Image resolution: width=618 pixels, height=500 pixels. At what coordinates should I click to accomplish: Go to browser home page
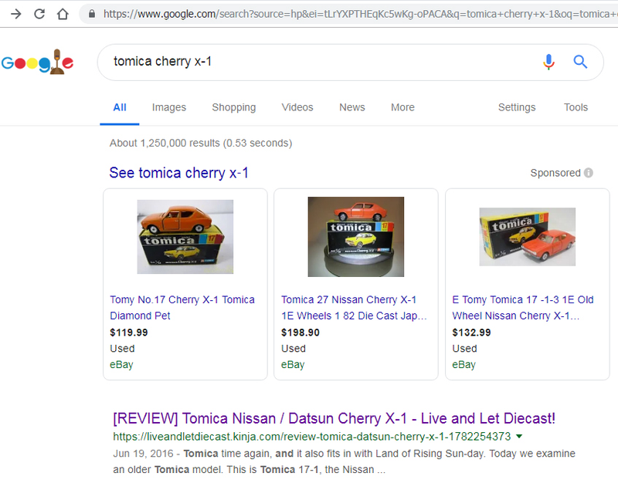pos(63,14)
